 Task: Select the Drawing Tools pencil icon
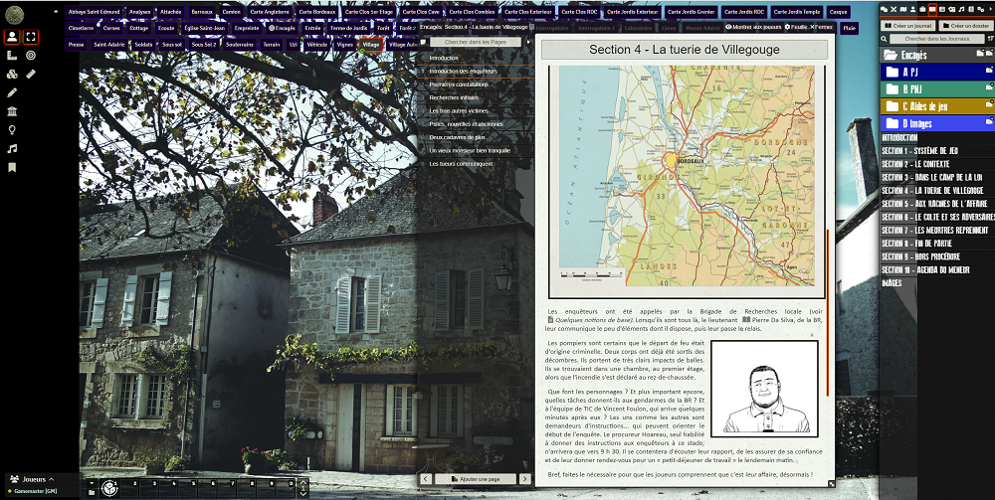(12, 92)
